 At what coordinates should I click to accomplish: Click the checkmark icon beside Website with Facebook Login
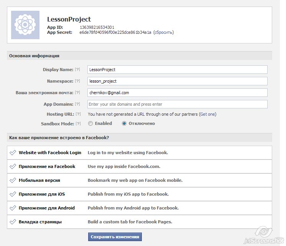[13, 153]
